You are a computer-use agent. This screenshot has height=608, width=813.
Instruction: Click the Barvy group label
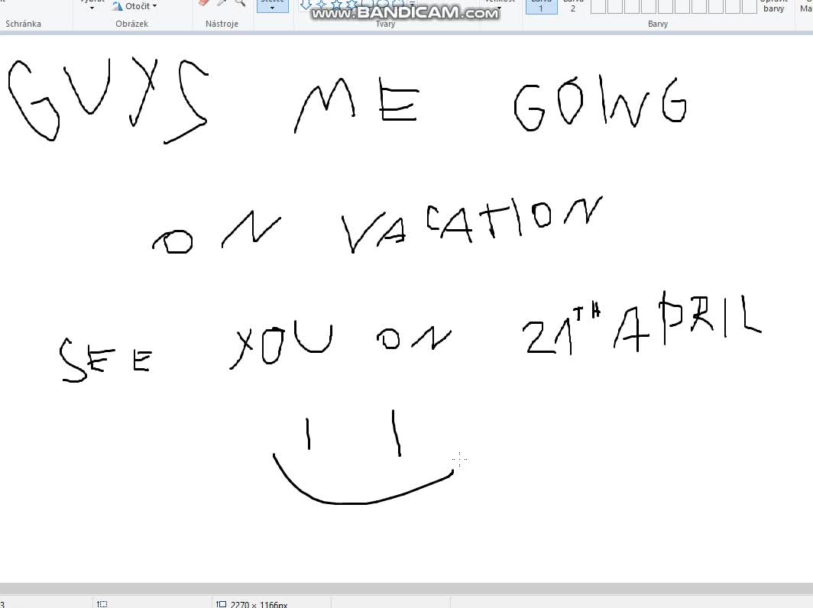pos(657,24)
